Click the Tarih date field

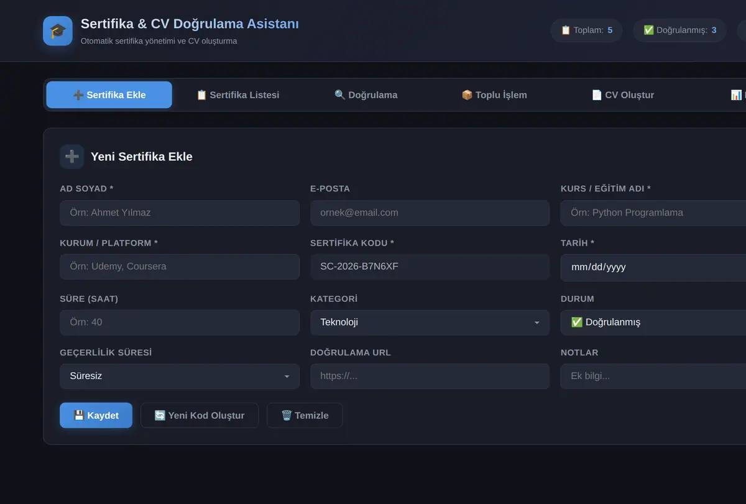pos(653,267)
